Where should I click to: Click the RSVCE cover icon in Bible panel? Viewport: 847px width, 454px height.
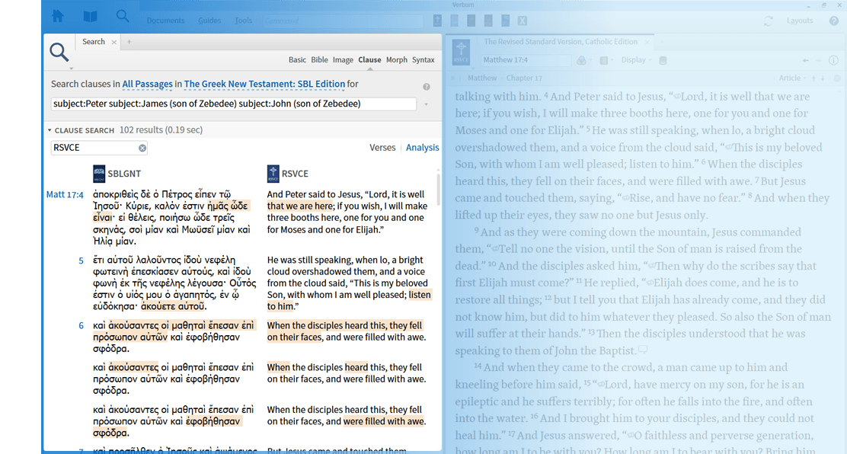(462, 53)
